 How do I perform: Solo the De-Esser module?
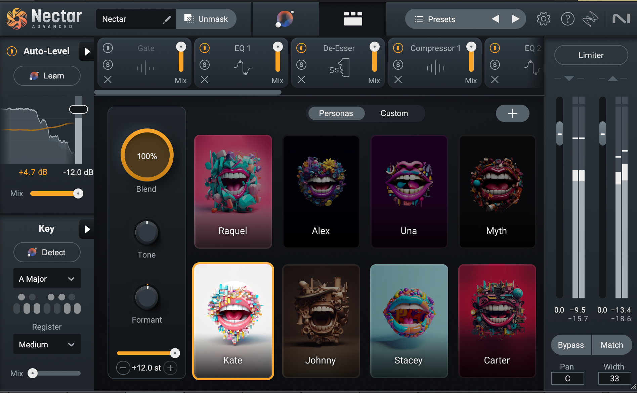coord(301,64)
